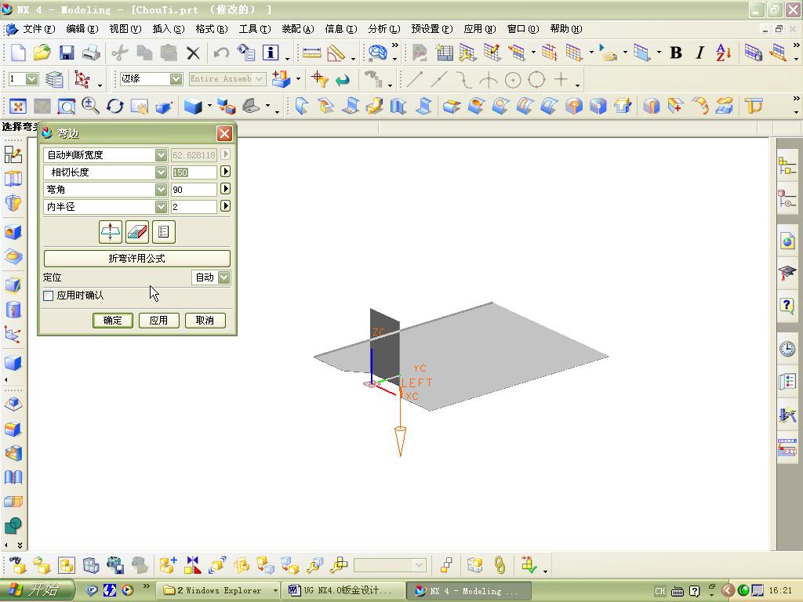Open the bend parameter details icon in 弯边 dialog

[x=164, y=232]
